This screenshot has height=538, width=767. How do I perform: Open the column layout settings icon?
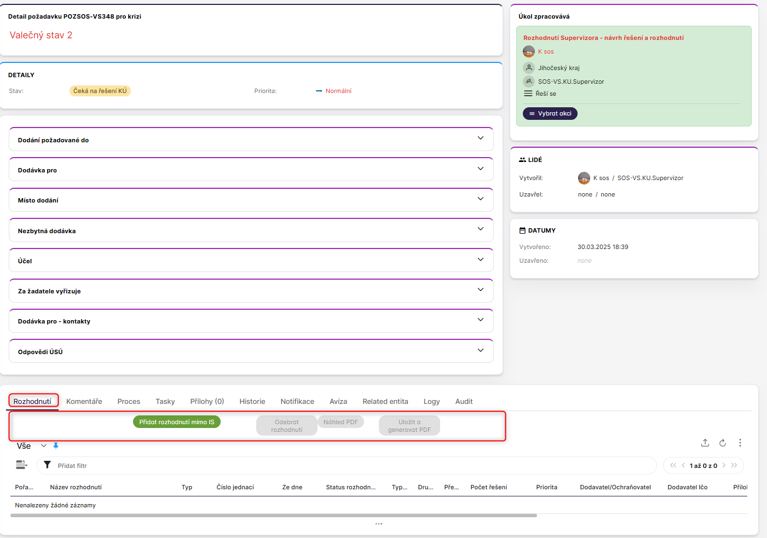click(x=21, y=465)
